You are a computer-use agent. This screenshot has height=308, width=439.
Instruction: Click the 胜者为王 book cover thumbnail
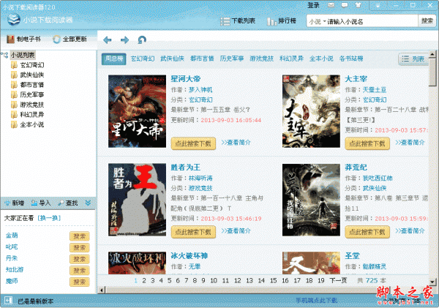[138, 200]
